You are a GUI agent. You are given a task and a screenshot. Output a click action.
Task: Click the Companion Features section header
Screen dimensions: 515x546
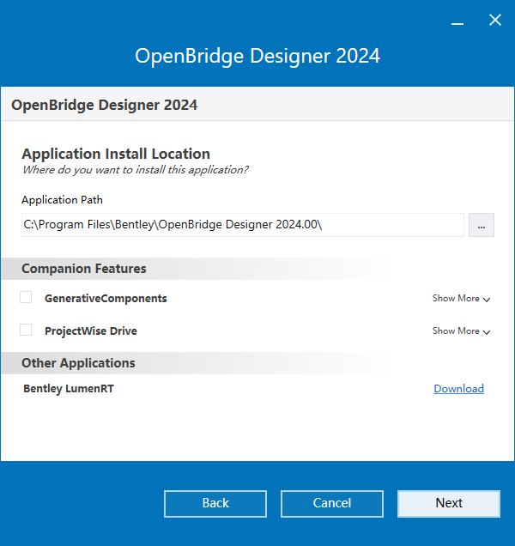84,269
